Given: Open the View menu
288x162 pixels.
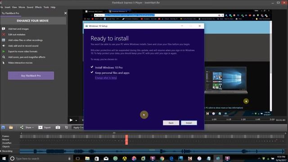Looking at the screenshot, I should coord(14,7).
